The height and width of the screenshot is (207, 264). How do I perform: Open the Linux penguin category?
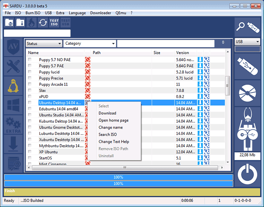[x=13, y=86]
